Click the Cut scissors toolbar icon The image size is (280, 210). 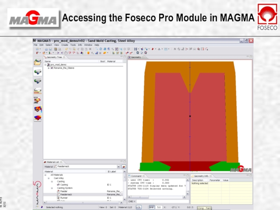pyautogui.click(x=78, y=49)
